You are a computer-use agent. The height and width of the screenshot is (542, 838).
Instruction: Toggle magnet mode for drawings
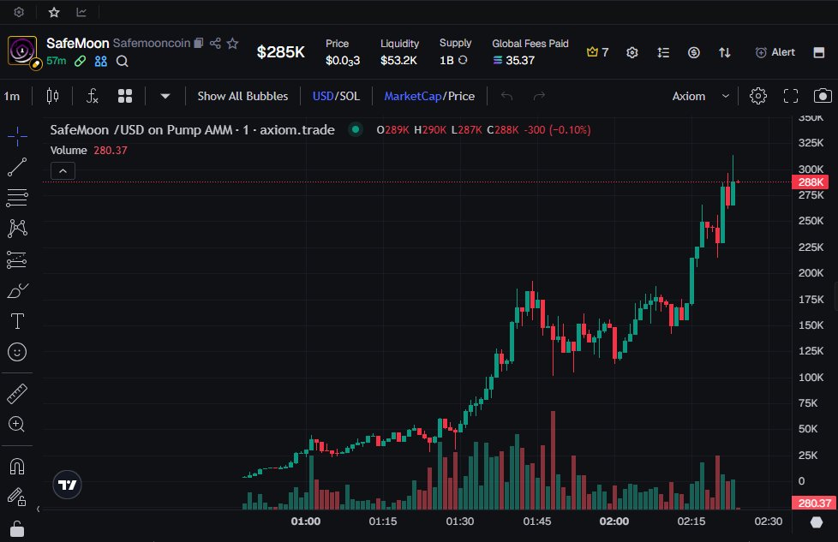click(17, 467)
